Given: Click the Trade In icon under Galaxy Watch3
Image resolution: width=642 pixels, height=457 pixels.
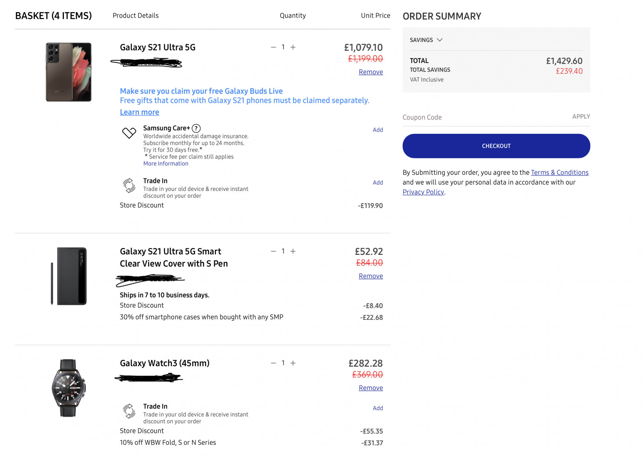Looking at the screenshot, I should click(129, 411).
